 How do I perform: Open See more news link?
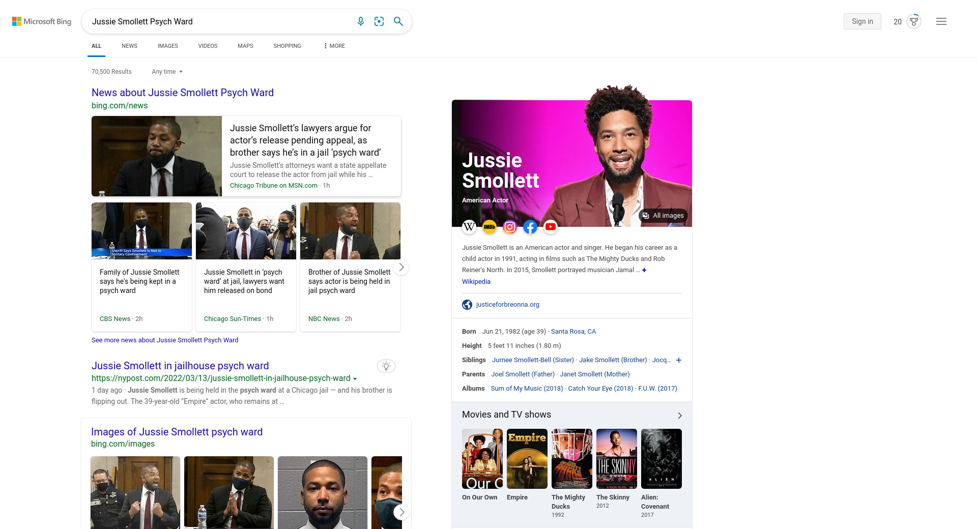point(165,340)
